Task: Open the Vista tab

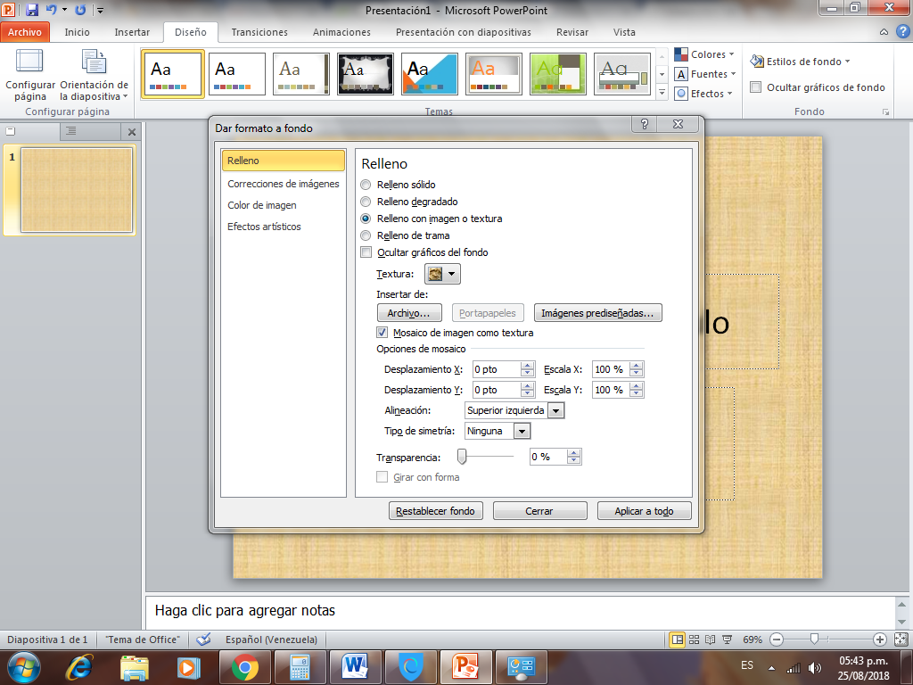Action: 624,32
